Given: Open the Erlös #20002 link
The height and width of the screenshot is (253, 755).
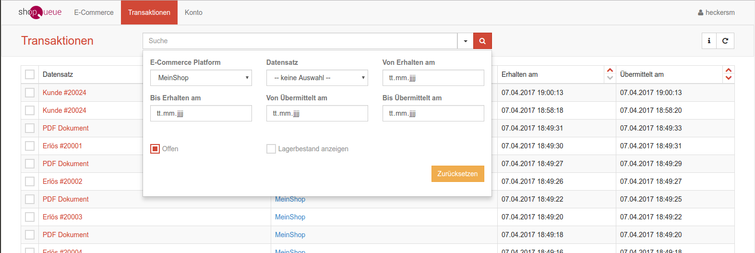Looking at the screenshot, I should (62, 181).
